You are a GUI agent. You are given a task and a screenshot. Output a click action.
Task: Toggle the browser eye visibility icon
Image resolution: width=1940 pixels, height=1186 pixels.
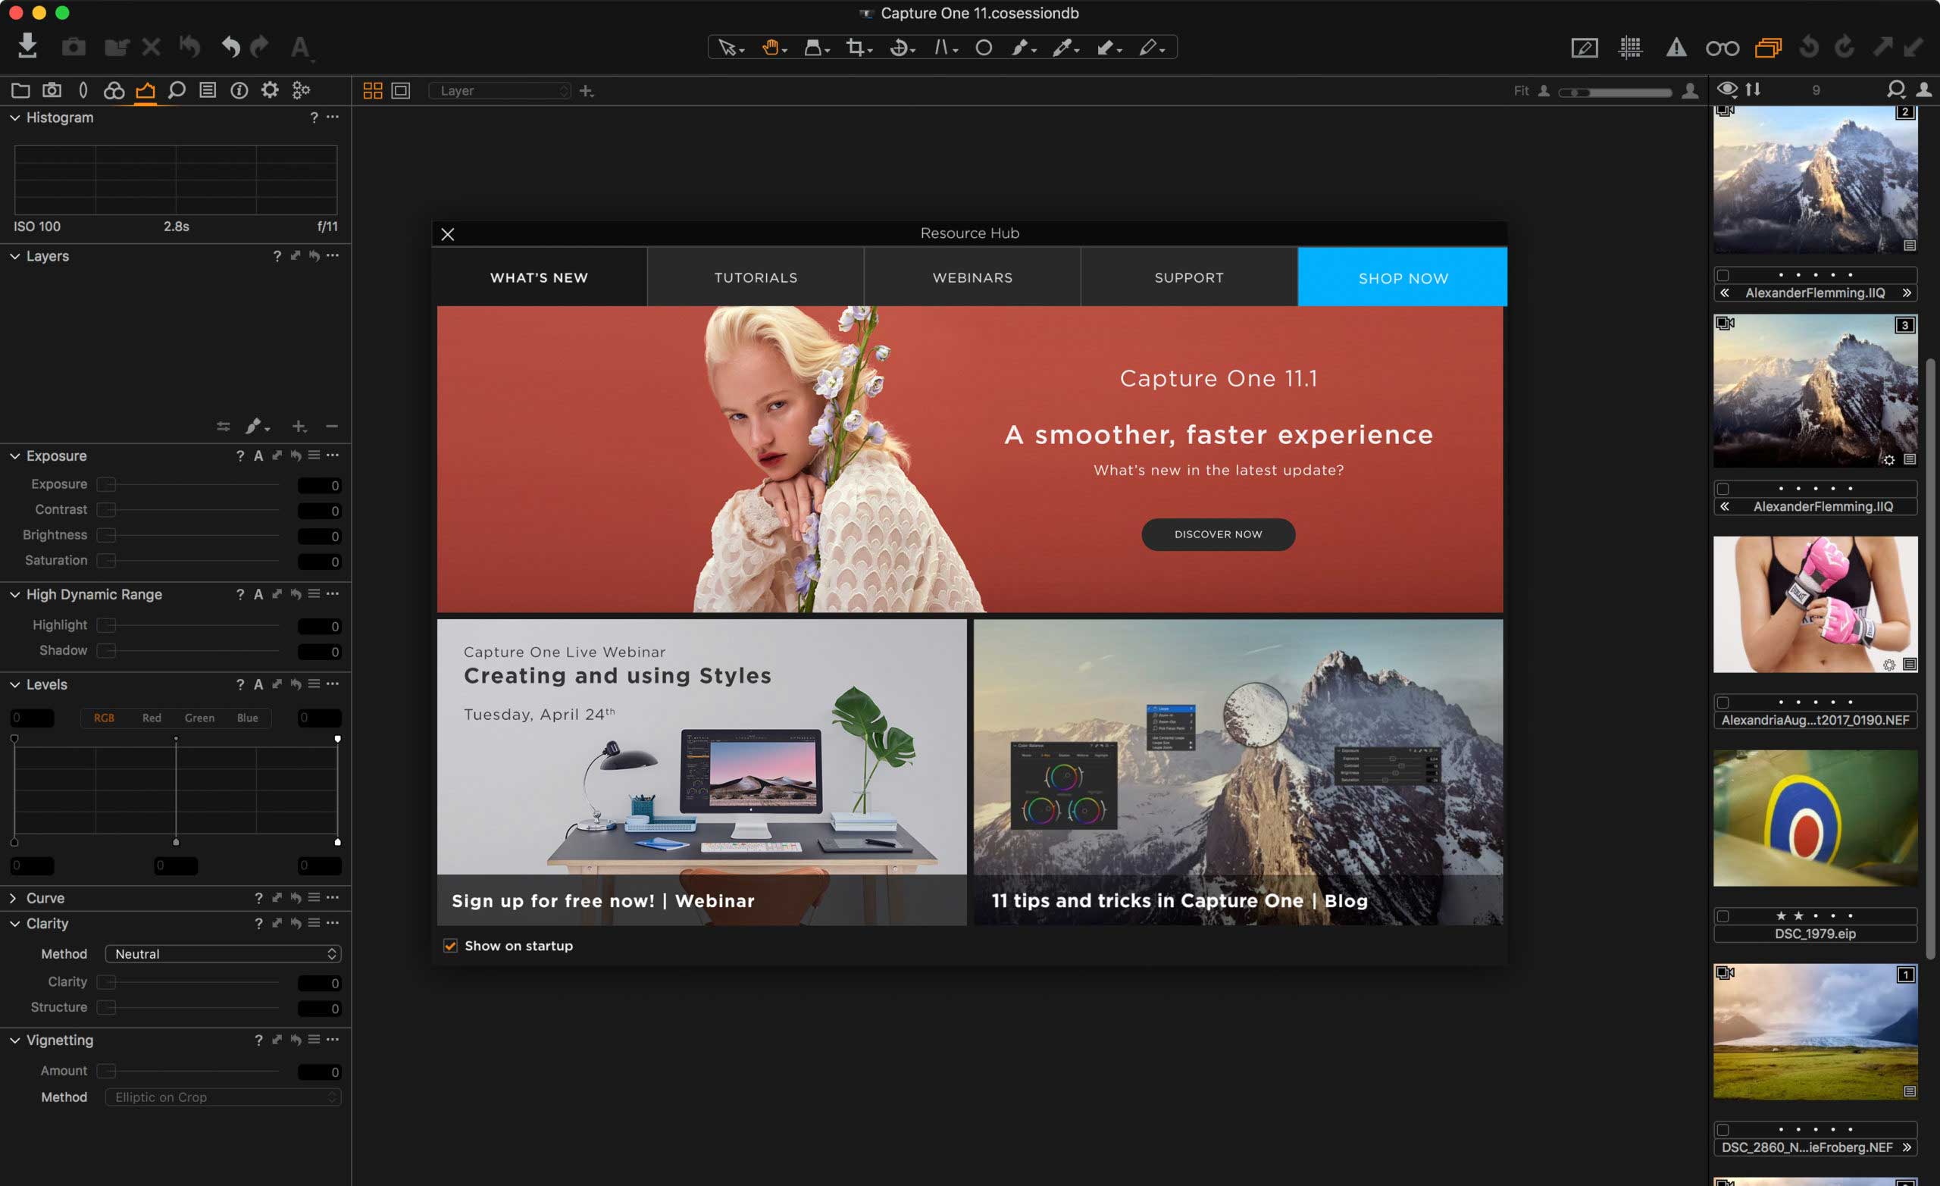pos(1726,89)
